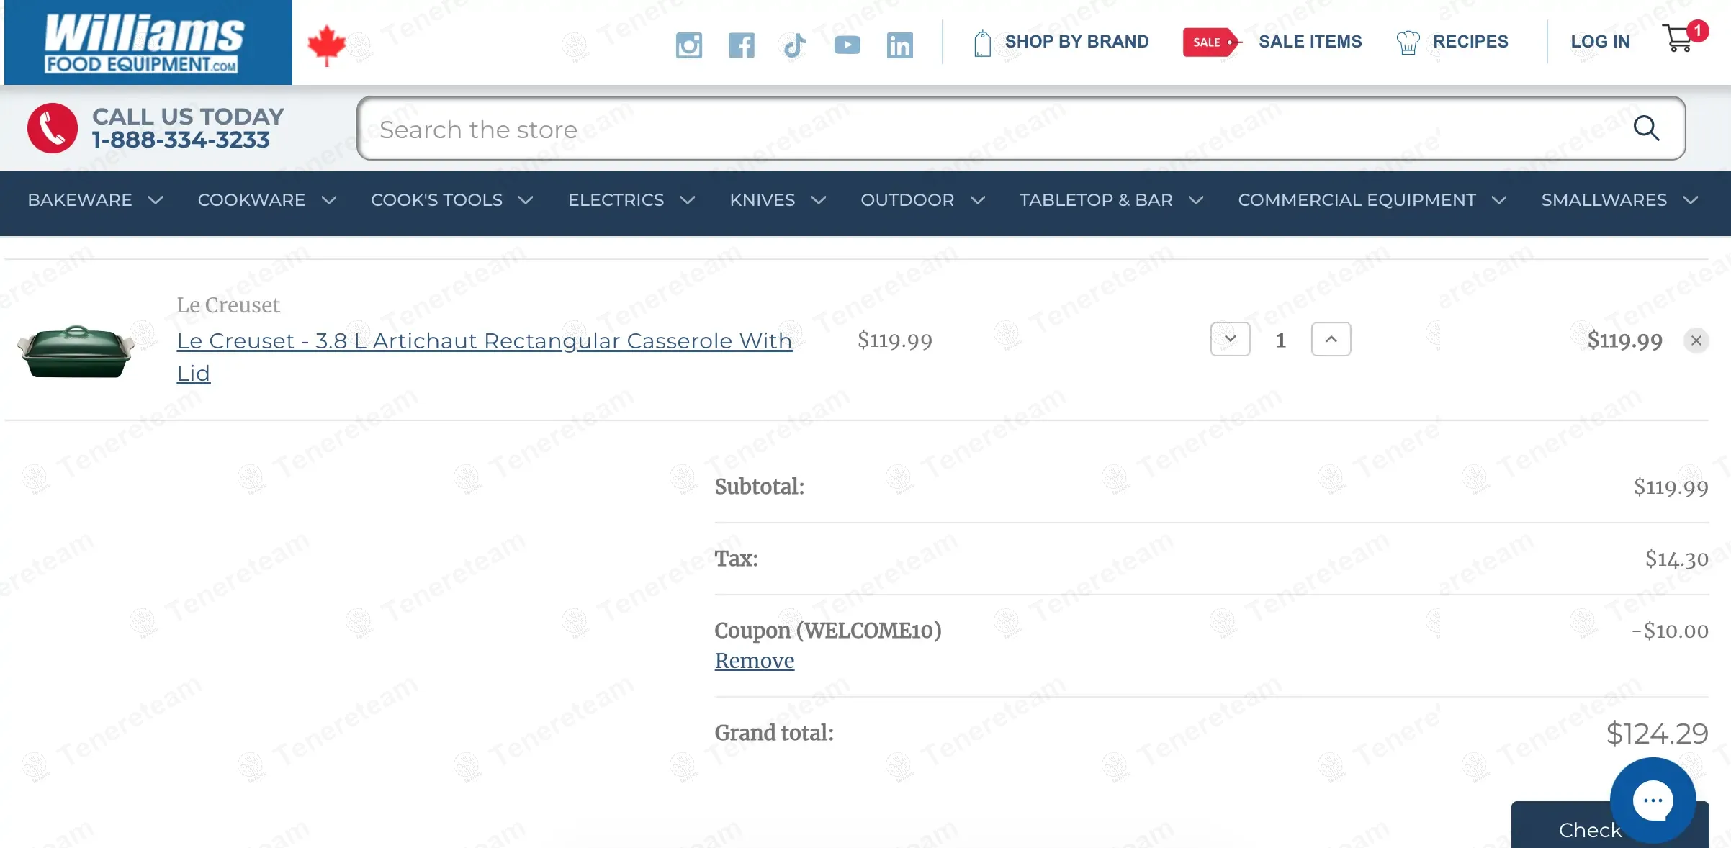The width and height of the screenshot is (1731, 848).
Task: Open the live chat bubble
Action: pyautogui.click(x=1653, y=800)
